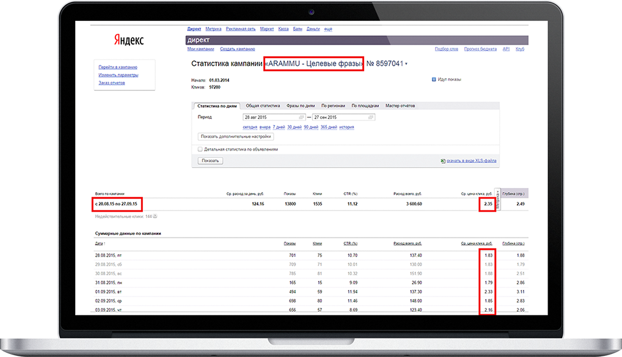The width and height of the screenshot is (622, 357).
Task: Open Касса from top bar
Action: [x=284, y=29]
